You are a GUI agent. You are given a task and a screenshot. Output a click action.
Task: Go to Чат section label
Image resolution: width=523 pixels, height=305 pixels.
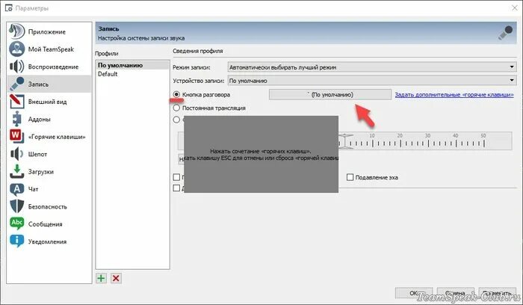click(33, 189)
